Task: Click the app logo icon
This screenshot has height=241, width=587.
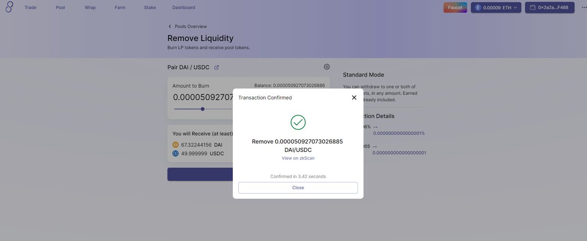Action: [9, 7]
